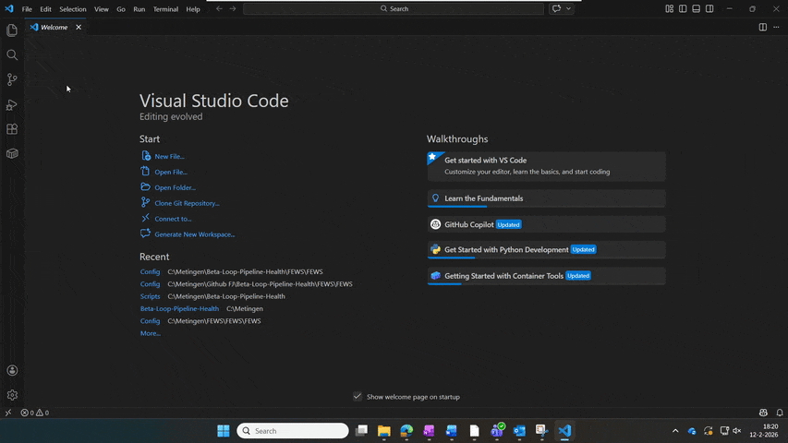The width and height of the screenshot is (788, 443).
Task: Open recent Beta-Loop-Pipeline-Health folder
Action: coord(179,308)
